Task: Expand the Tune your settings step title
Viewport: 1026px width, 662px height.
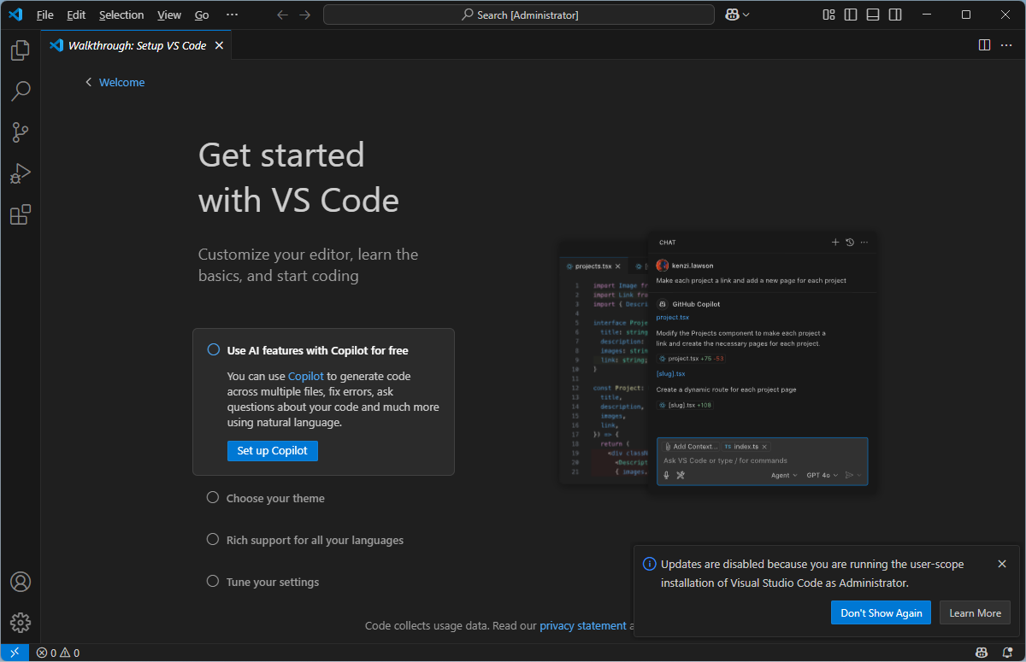Action: [x=273, y=582]
